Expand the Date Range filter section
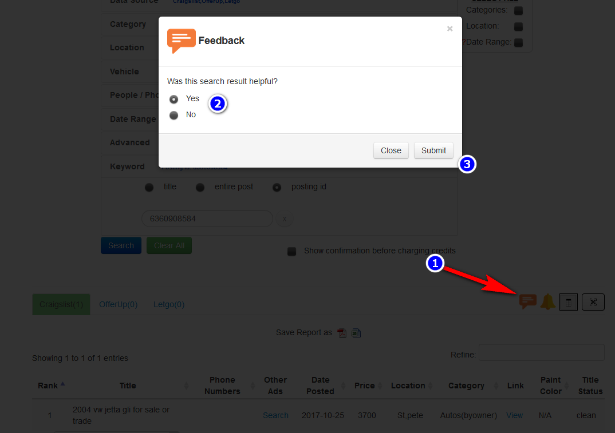Viewport: 615px width, 433px height. point(133,119)
